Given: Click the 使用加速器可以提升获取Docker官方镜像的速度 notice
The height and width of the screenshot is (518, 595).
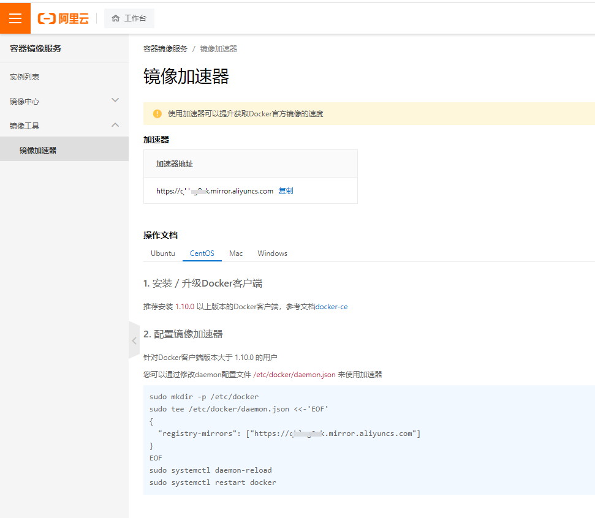Looking at the screenshot, I should (246, 114).
